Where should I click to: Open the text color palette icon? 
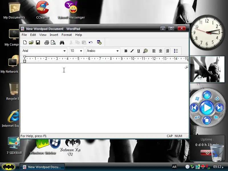pos(145,51)
